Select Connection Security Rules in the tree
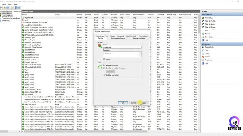Viewport: 243px width, 136px height. (11, 18)
